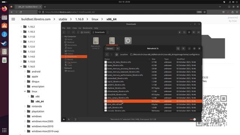Expand the nintendo folder node

point(25,106)
